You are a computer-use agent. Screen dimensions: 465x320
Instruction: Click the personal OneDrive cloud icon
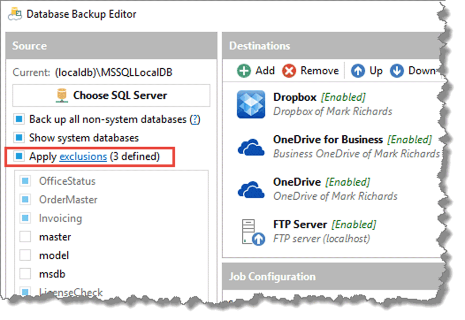[251, 190]
